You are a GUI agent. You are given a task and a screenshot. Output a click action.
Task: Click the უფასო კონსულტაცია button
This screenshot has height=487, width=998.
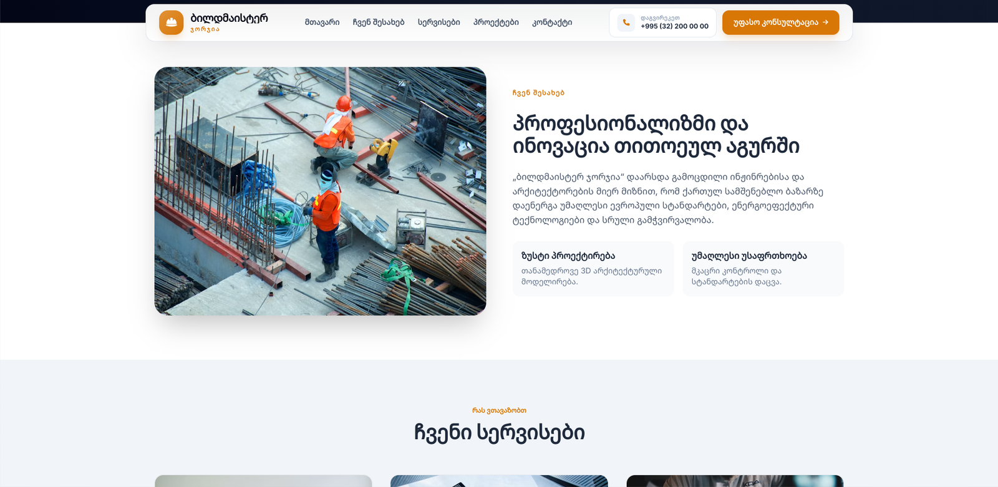tap(780, 22)
